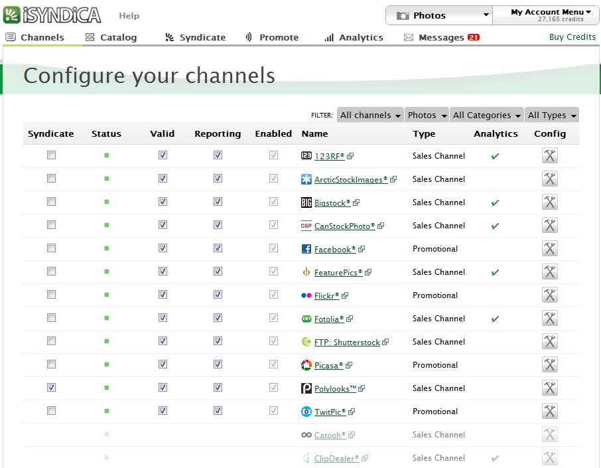Go to the Catalog tab
Viewport: 601px width, 468px height.
coord(111,37)
